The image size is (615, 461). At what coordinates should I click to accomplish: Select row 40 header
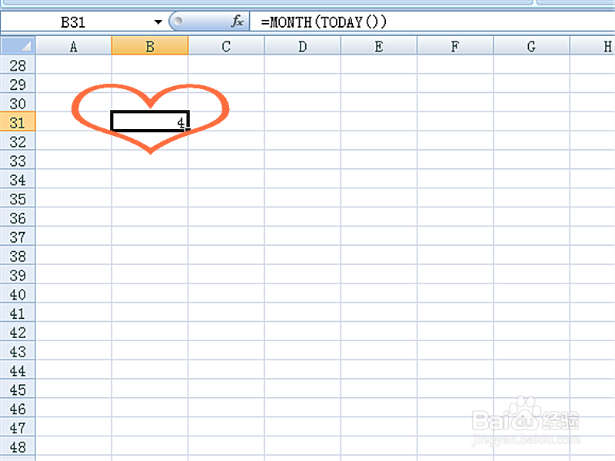(18, 294)
